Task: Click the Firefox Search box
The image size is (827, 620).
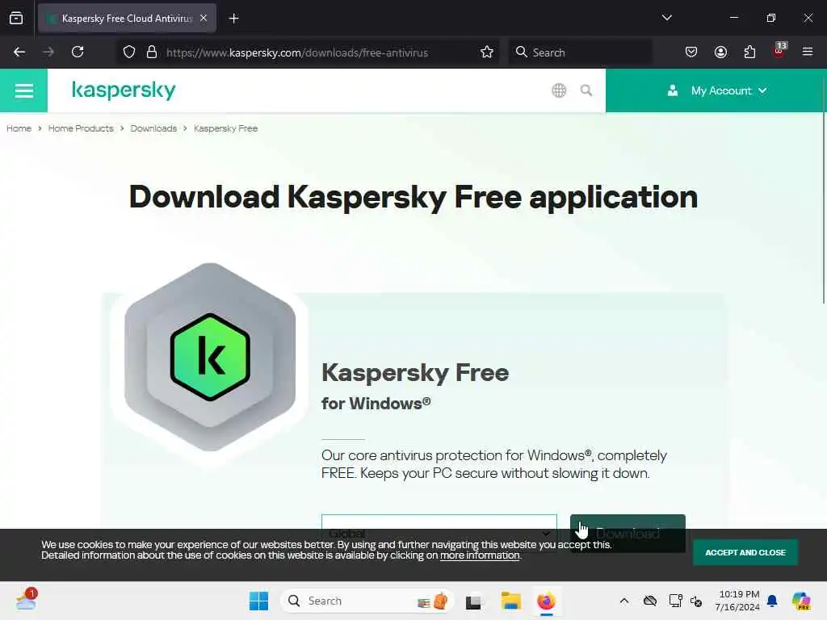Action: point(580,52)
